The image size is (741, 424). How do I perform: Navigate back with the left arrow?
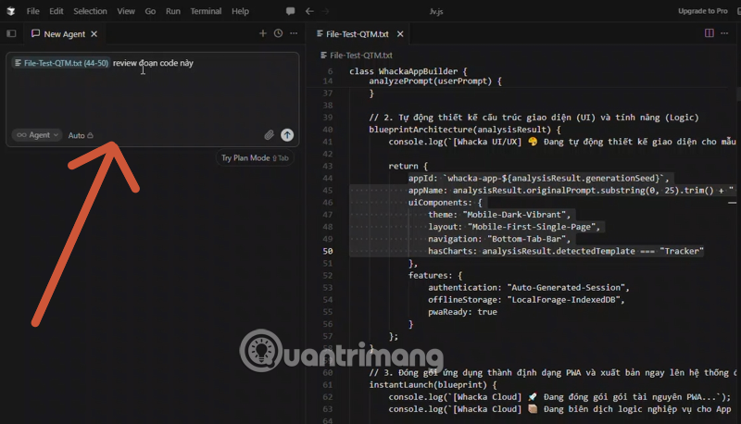click(x=309, y=11)
